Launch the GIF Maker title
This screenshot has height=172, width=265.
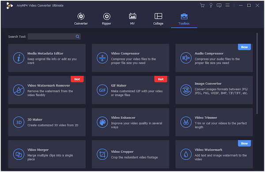point(119,86)
